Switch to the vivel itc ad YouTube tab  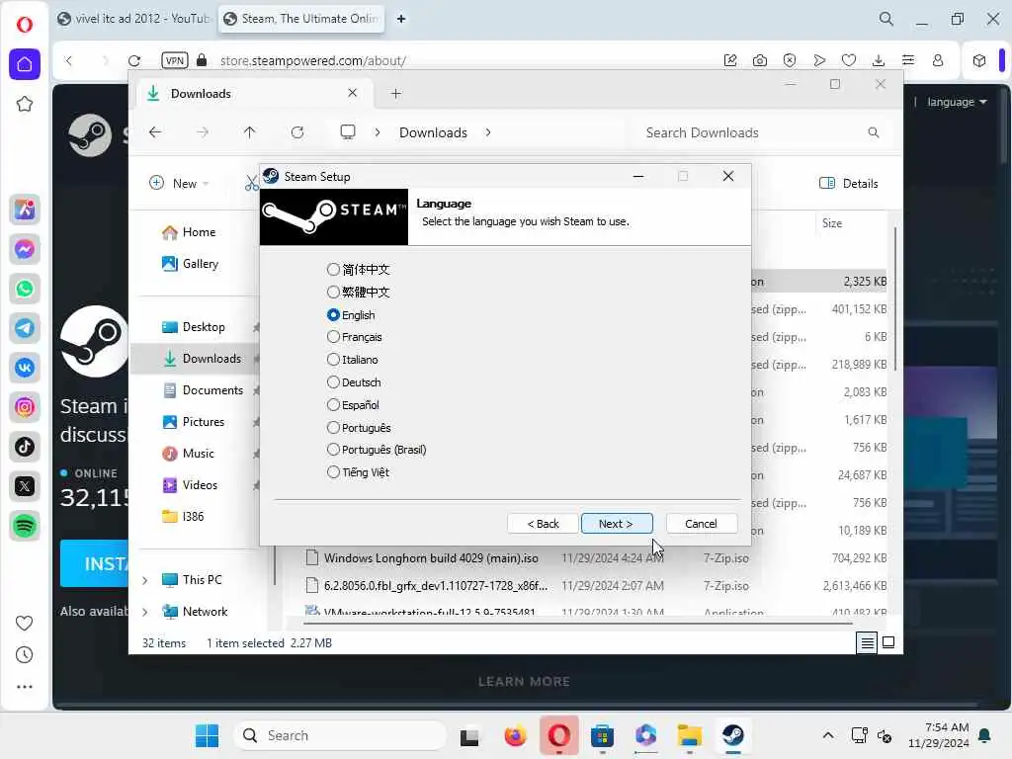pos(133,19)
